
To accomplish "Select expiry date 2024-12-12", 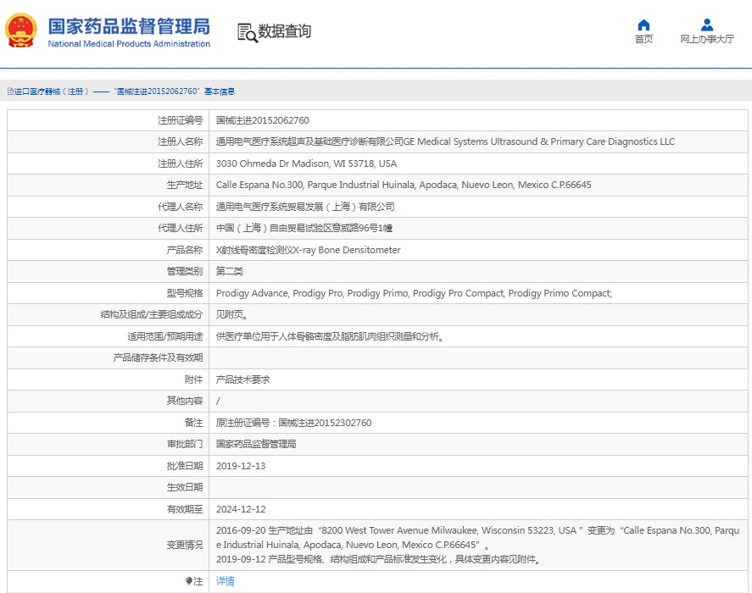I will pyautogui.click(x=241, y=509).
